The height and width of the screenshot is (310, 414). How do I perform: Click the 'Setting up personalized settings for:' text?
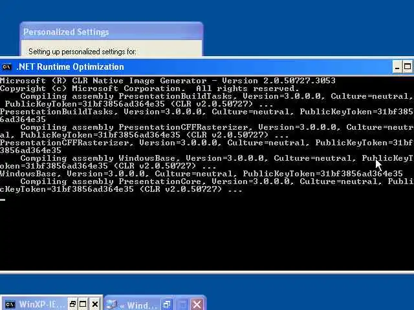(x=82, y=52)
